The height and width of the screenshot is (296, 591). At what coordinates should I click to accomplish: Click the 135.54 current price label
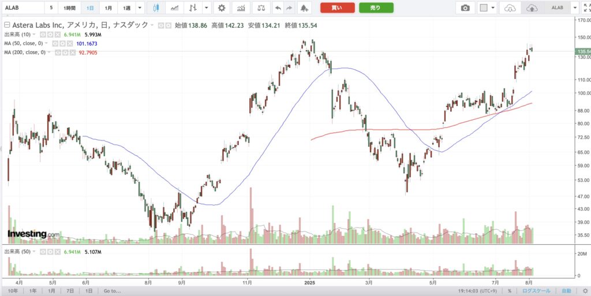582,51
